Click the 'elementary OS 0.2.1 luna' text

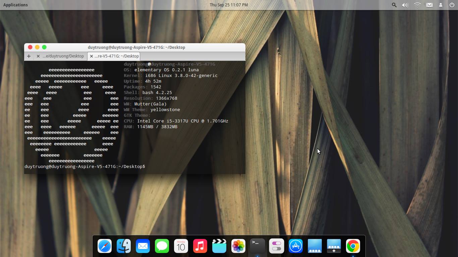click(167, 70)
